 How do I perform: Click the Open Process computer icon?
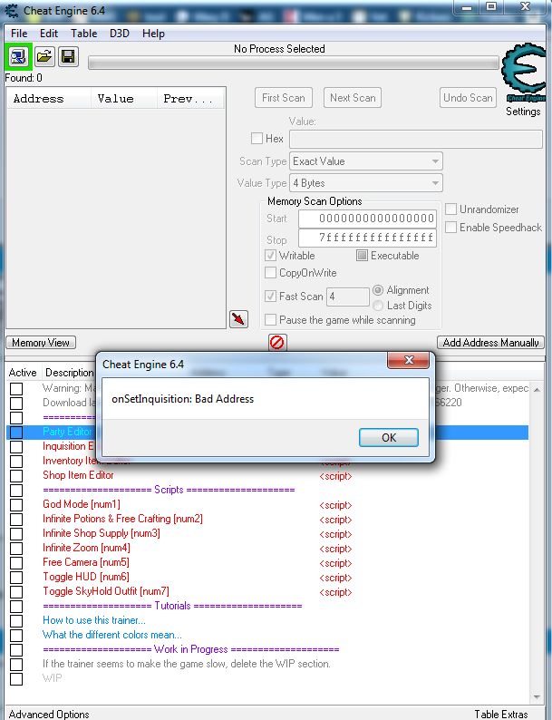[18, 57]
